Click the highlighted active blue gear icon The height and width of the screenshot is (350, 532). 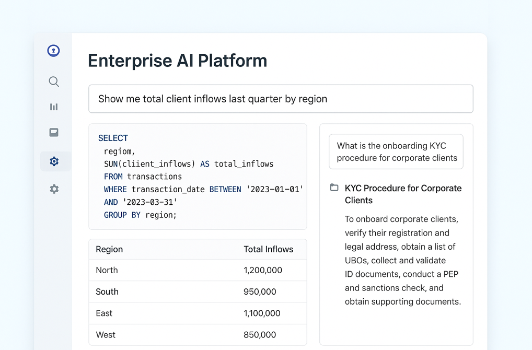[x=54, y=161]
